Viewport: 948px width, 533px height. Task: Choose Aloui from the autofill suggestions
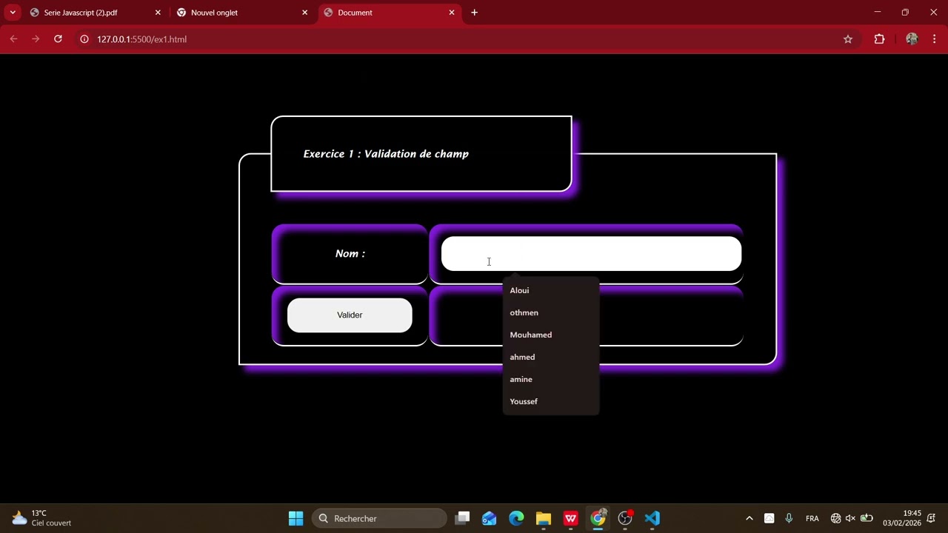(550, 290)
